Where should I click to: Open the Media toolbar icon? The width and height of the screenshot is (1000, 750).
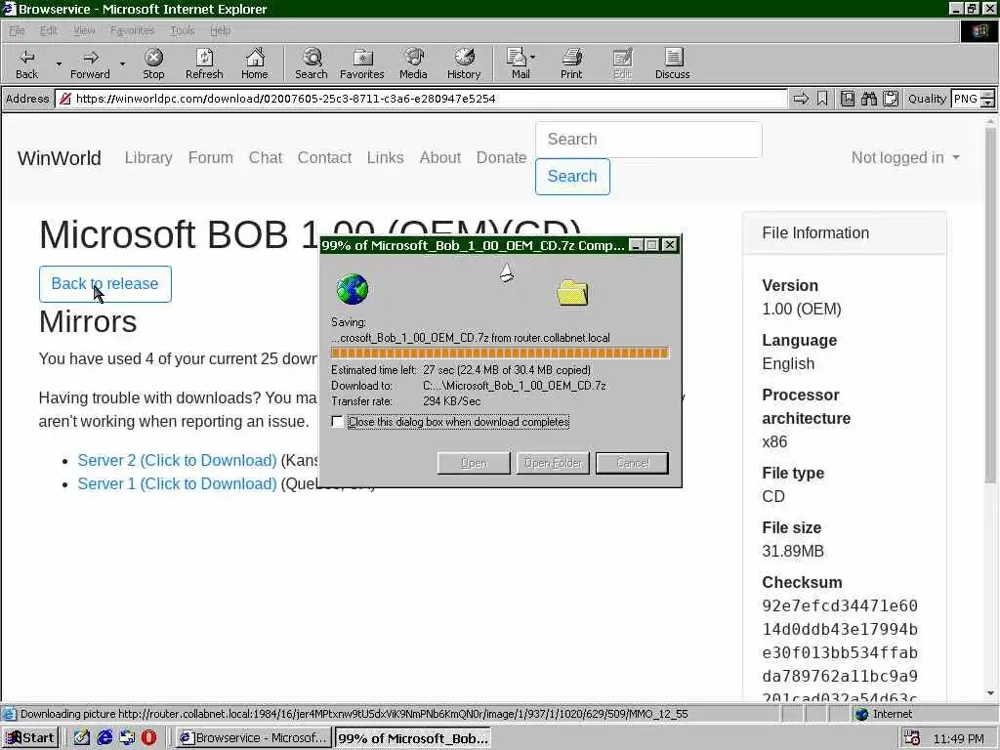click(x=413, y=58)
